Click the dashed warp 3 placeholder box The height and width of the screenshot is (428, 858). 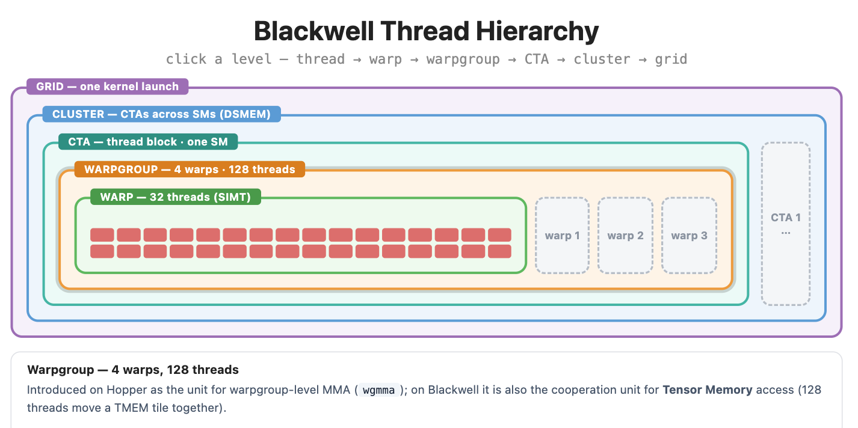coord(689,236)
